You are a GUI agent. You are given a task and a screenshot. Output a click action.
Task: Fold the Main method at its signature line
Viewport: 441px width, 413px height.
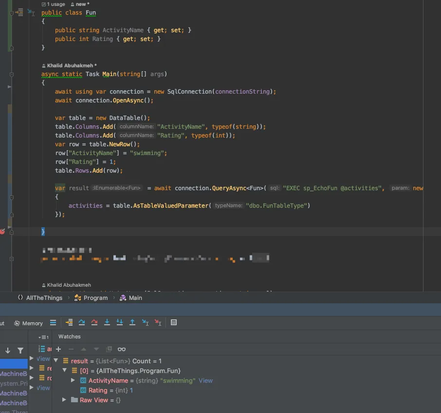click(x=12, y=75)
